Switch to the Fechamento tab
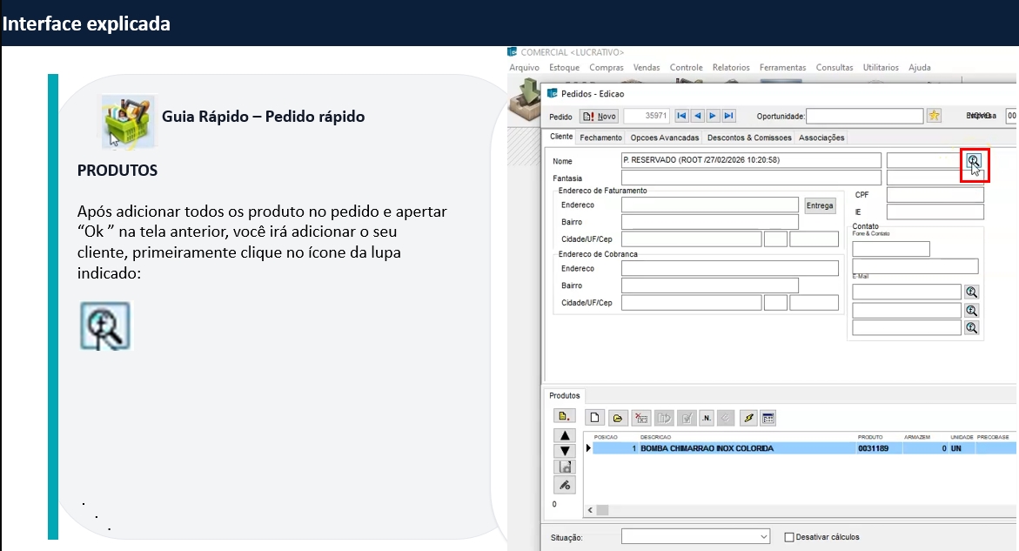The width and height of the screenshot is (1019, 551). coord(600,138)
